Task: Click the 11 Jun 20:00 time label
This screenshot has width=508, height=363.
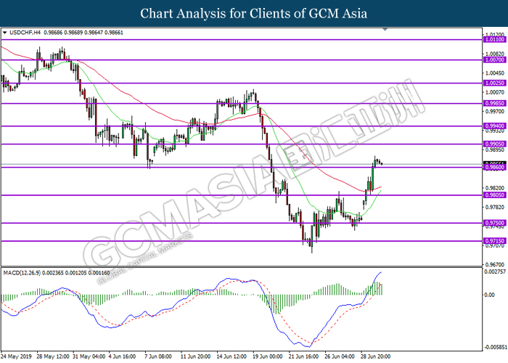Action: click(196, 356)
